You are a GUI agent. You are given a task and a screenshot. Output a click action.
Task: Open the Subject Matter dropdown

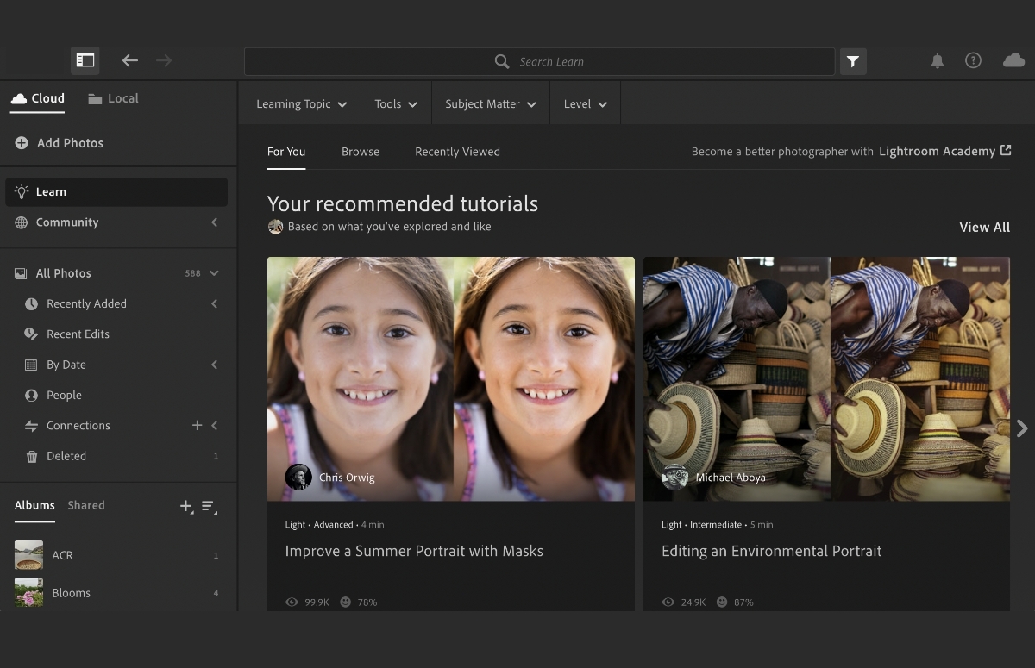490,104
